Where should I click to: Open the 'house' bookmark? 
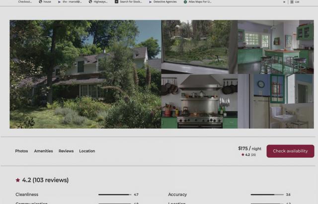[45, 2]
